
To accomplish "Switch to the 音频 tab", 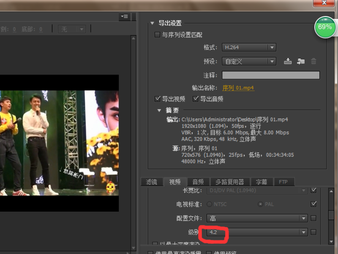I will click(x=198, y=182).
